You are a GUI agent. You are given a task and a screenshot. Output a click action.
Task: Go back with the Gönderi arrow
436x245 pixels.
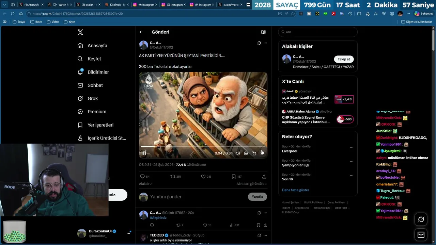(141, 32)
